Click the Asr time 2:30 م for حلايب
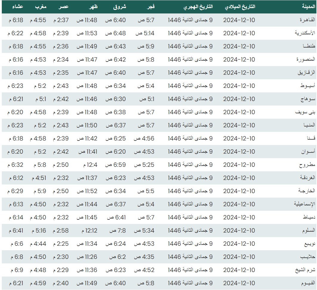The width and height of the screenshot is (317, 290). pos(61,257)
